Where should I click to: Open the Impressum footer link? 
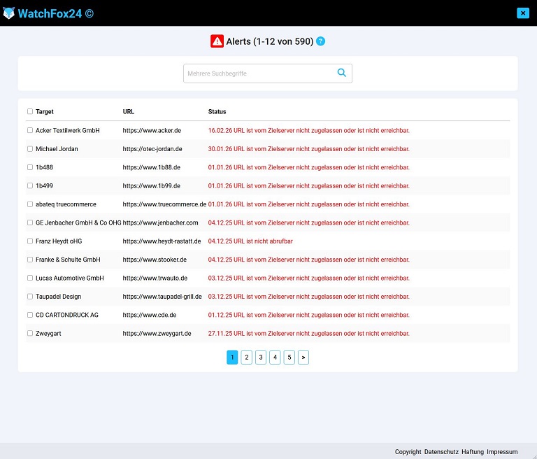tap(502, 452)
